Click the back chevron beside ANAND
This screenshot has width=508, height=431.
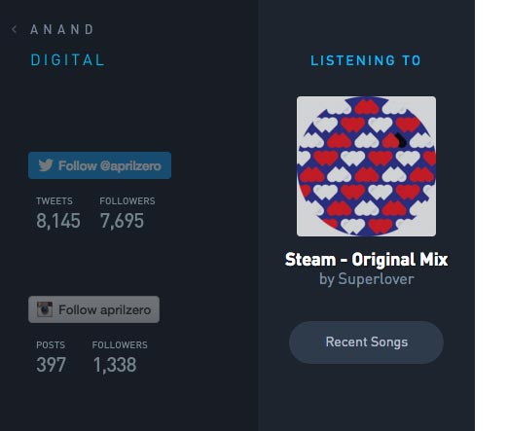click(x=14, y=29)
